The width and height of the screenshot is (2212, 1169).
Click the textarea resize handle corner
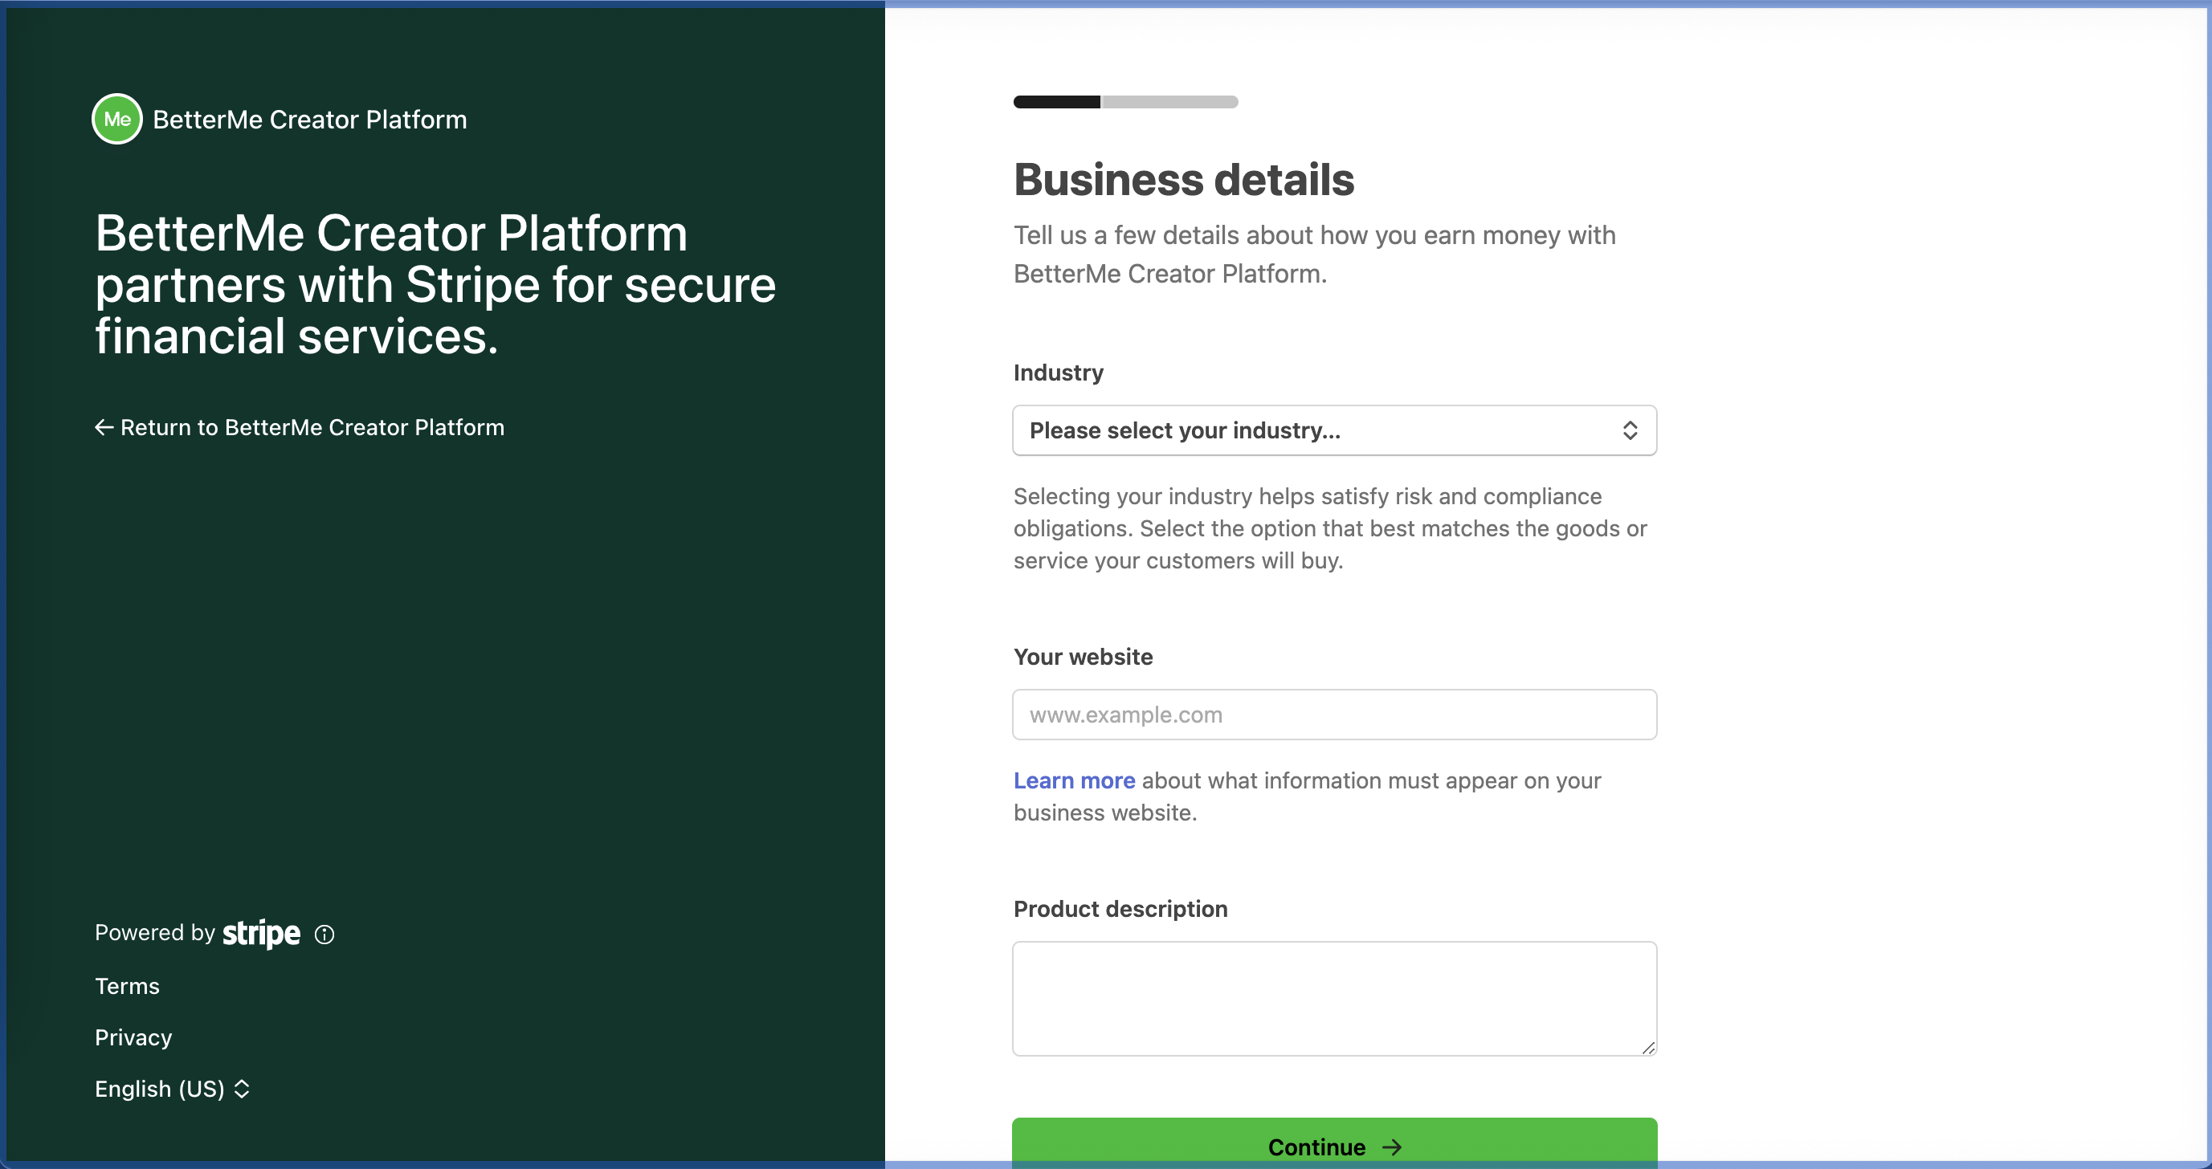point(1647,1047)
